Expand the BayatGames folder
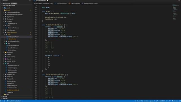Image resolution: width=181 pixels, height=102 pixels. pos(10,17)
